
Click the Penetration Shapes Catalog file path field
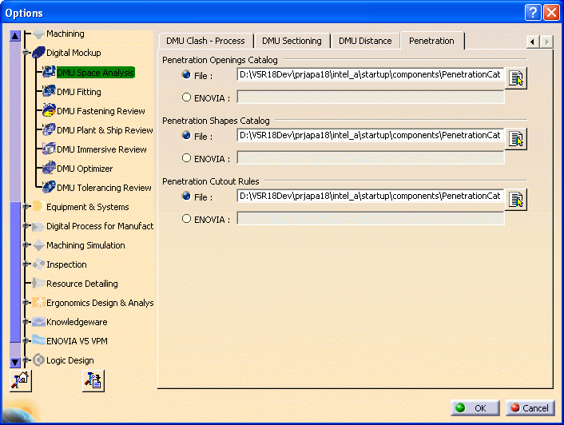[x=370, y=135]
